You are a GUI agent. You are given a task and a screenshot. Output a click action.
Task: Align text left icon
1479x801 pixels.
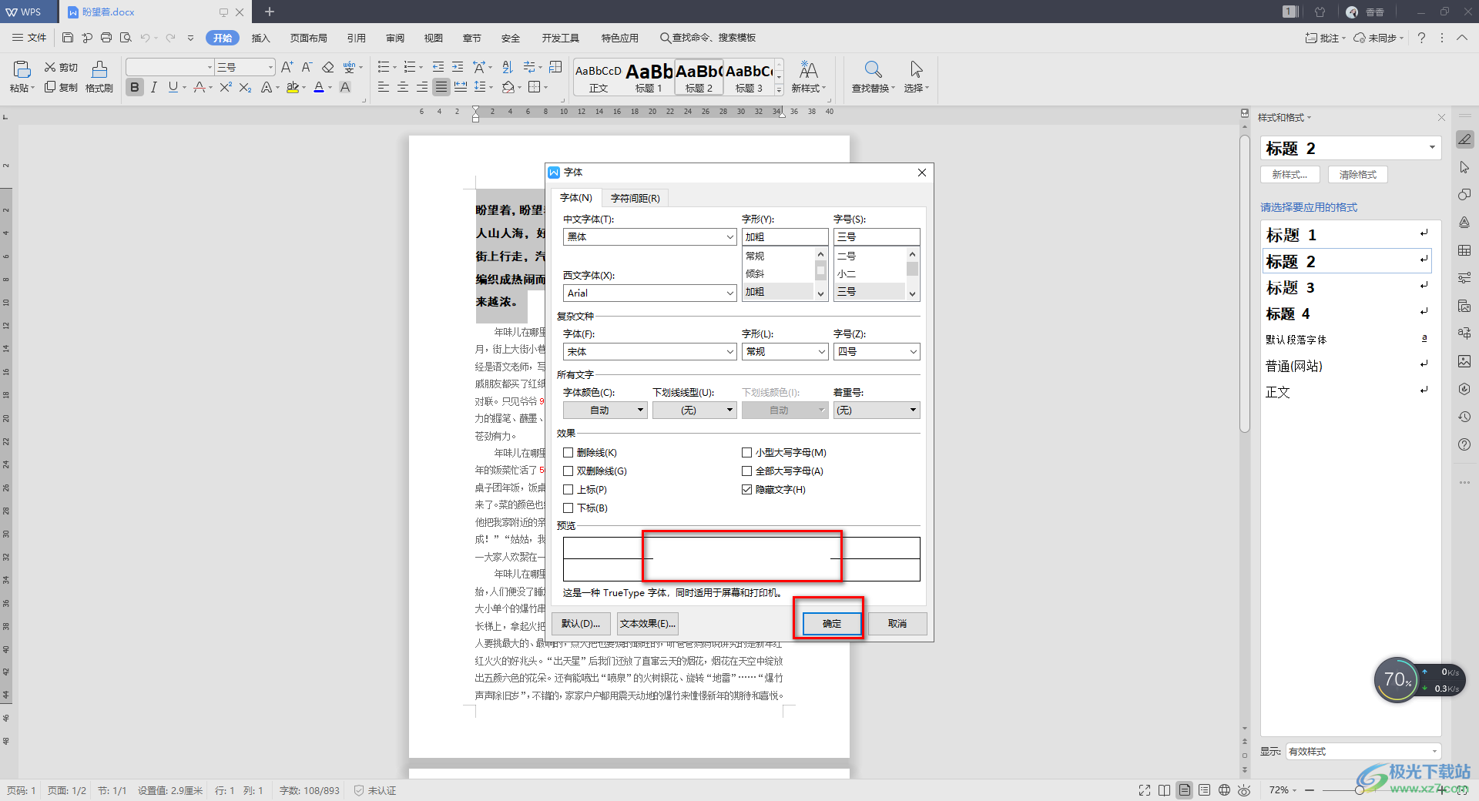click(x=384, y=88)
